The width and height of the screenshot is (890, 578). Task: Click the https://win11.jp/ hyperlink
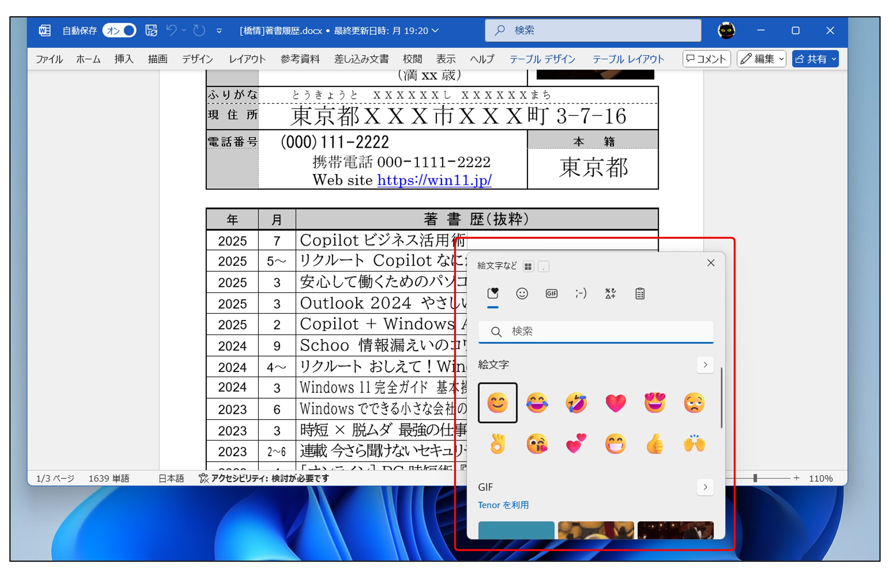(x=434, y=180)
